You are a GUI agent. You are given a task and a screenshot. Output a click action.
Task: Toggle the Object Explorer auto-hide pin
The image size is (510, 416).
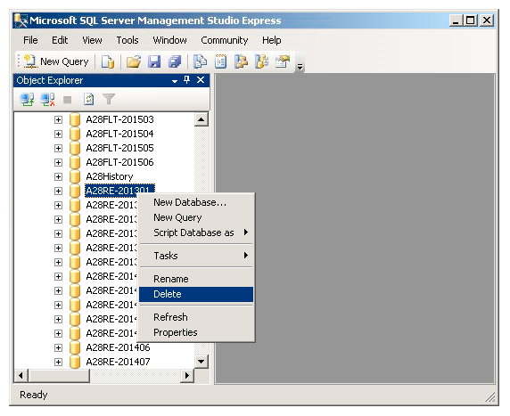point(187,80)
